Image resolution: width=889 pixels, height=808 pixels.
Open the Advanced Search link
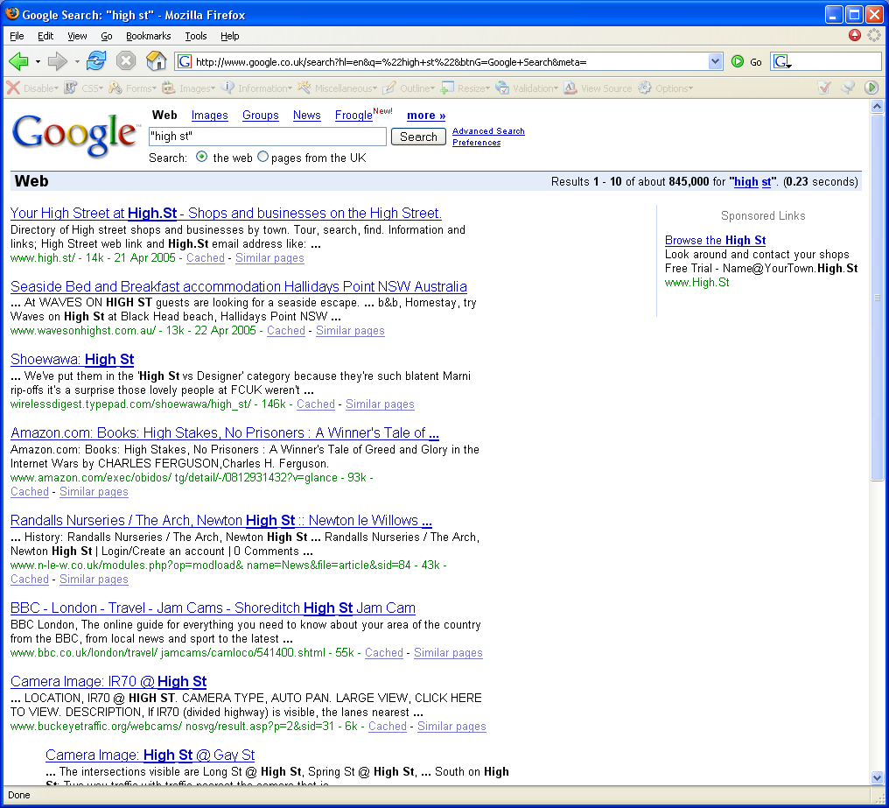pyautogui.click(x=488, y=131)
